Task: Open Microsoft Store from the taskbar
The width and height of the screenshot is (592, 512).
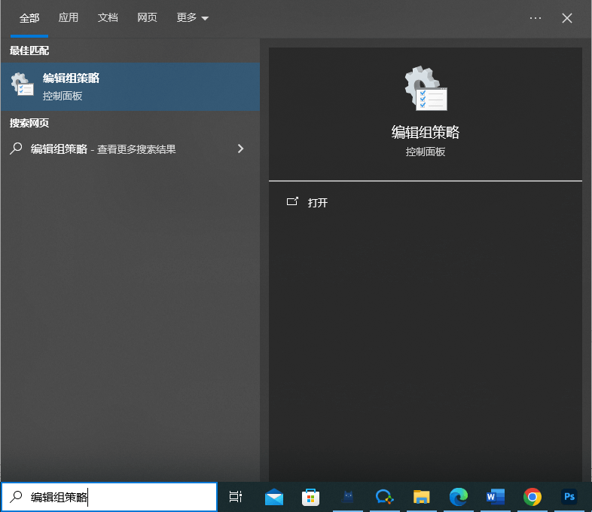Action: 311,496
